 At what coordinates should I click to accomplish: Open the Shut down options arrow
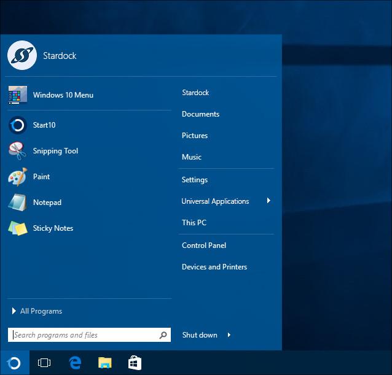tap(229, 335)
